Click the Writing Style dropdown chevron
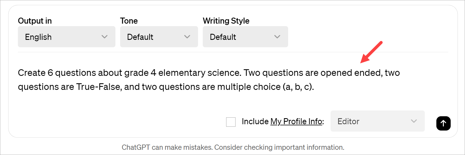Image resolution: width=465 pixels, height=155 pixels. [x=277, y=37]
